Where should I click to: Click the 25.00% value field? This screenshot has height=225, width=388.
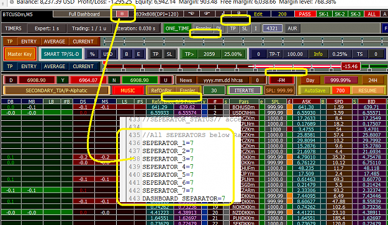233,54
